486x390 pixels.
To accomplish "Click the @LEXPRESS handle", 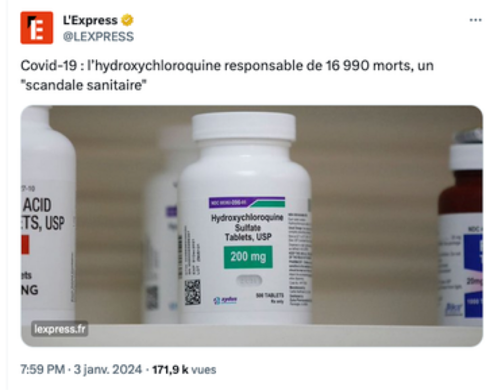I will point(98,37).
